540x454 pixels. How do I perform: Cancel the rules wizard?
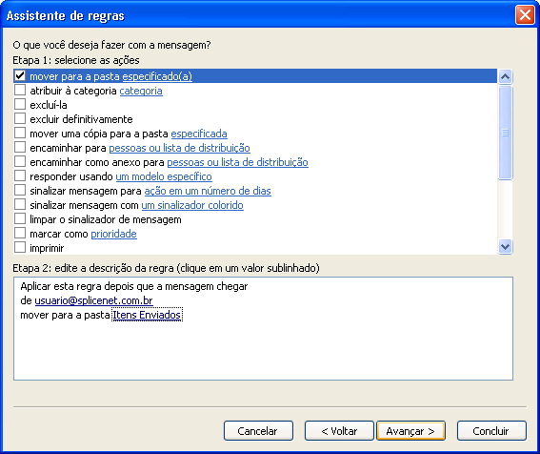point(258,431)
